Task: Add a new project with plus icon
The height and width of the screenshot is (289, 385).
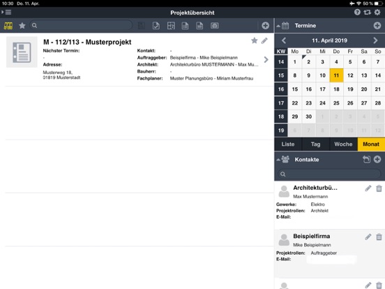Action: [x=265, y=26]
